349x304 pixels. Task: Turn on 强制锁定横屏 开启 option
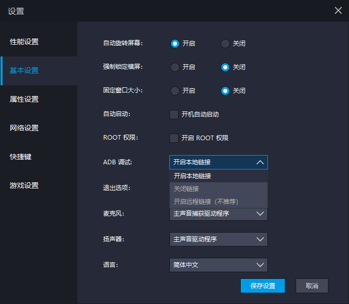point(175,67)
